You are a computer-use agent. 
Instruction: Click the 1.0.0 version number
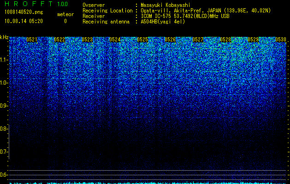pyautogui.click(x=63, y=4)
